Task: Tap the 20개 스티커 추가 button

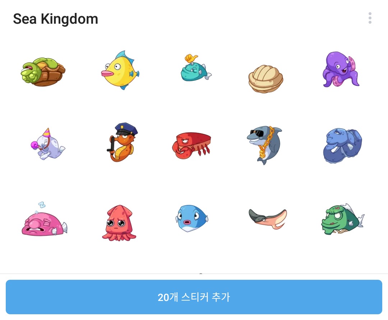Action: pyautogui.click(x=194, y=297)
